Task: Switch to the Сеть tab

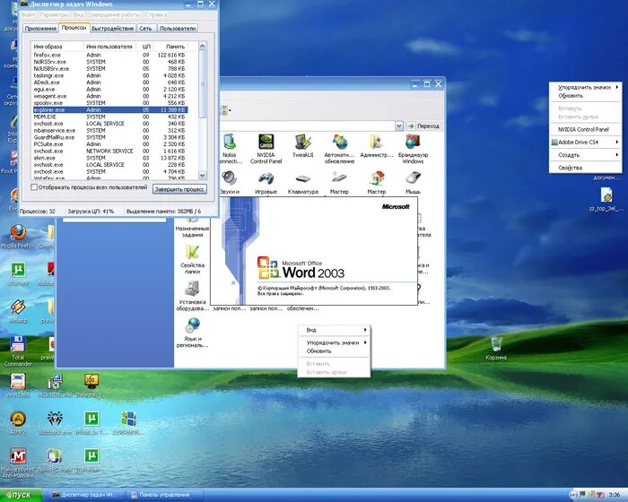Action: coord(145,29)
